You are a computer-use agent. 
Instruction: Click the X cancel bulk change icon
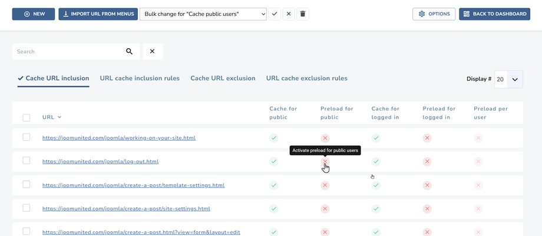click(288, 14)
